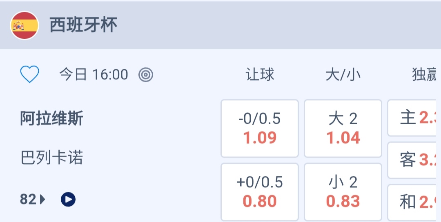Select the 大/小 column header
The height and width of the screenshot is (222, 441).
[x=343, y=75]
